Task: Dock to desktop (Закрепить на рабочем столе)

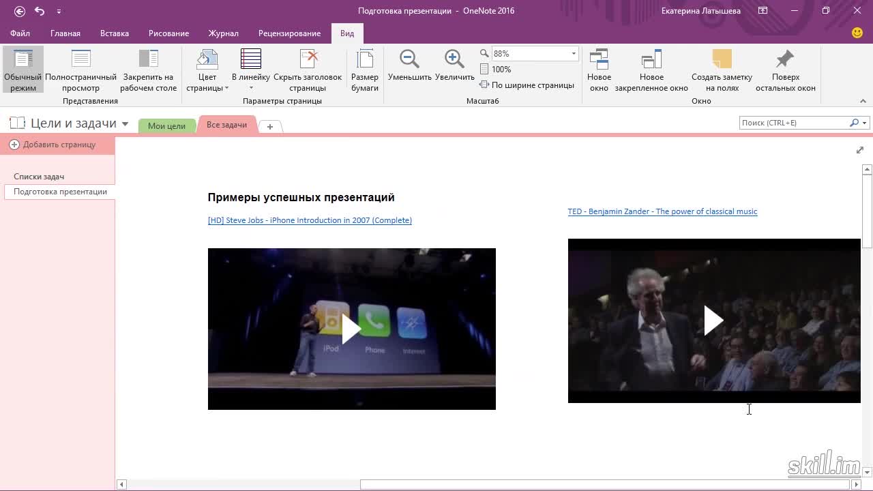Action: pyautogui.click(x=148, y=70)
